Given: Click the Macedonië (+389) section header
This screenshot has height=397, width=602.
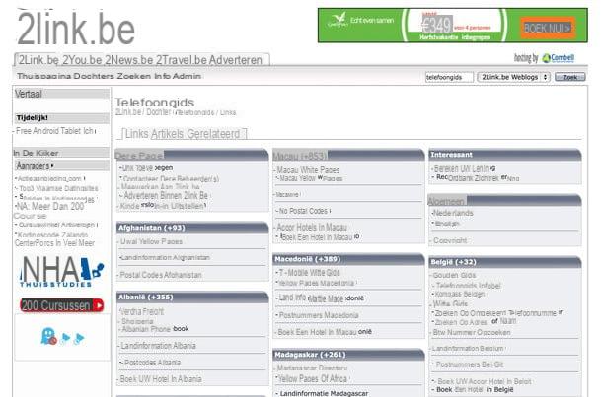Looking at the screenshot, I should (x=348, y=259).
